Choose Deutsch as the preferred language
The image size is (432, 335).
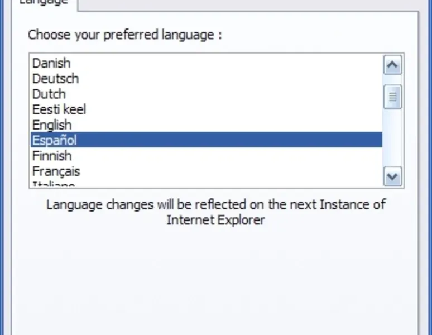pos(55,78)
